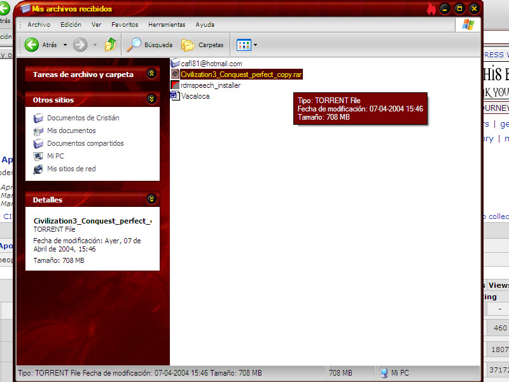Go to Documentos de Cristián
Screen dimensions: 509x382
pos(83,118)
